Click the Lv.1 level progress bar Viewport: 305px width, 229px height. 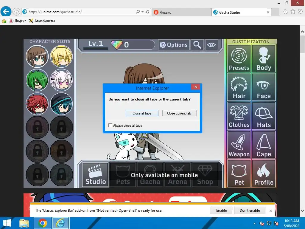click(x=96, y=48)
